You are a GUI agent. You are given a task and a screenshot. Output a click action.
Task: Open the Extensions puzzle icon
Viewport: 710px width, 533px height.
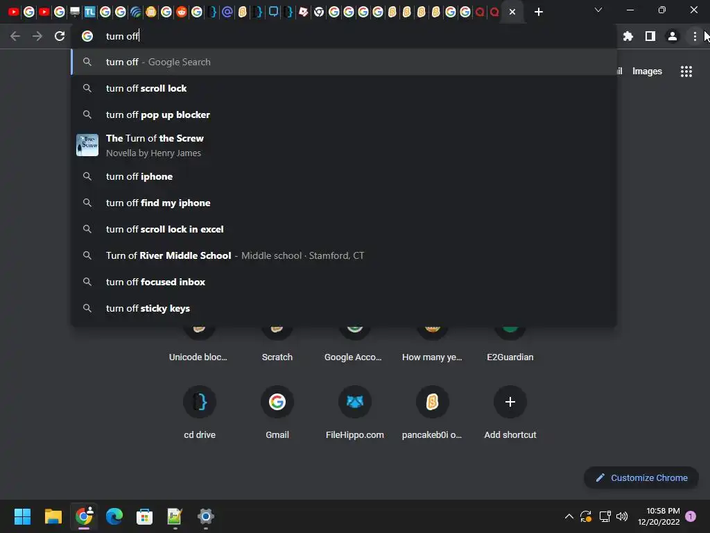tap(628, 36)
